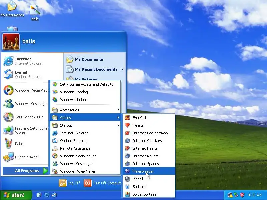Click the Windows Update icon

[55, 100]
